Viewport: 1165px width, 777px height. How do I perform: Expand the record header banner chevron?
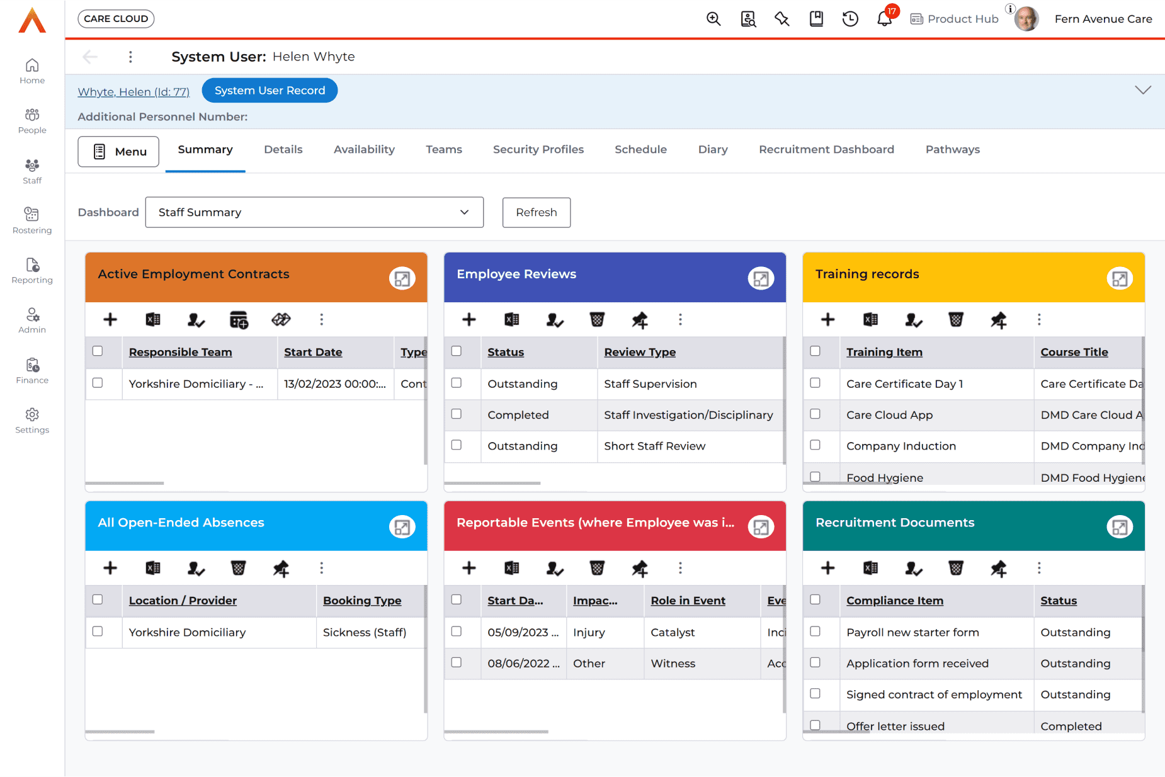tap(1142, 90)
